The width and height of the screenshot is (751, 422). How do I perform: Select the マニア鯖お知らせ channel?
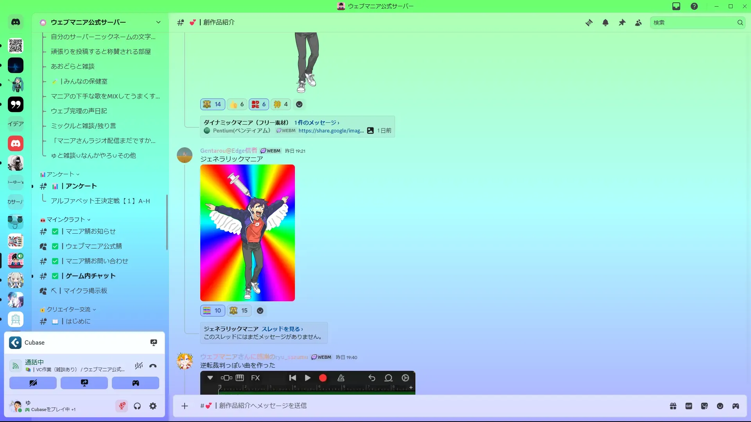pyautogui.click(x=90, y=231)
